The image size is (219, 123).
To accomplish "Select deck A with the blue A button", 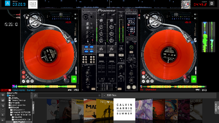I will click(x=8, y=3).
